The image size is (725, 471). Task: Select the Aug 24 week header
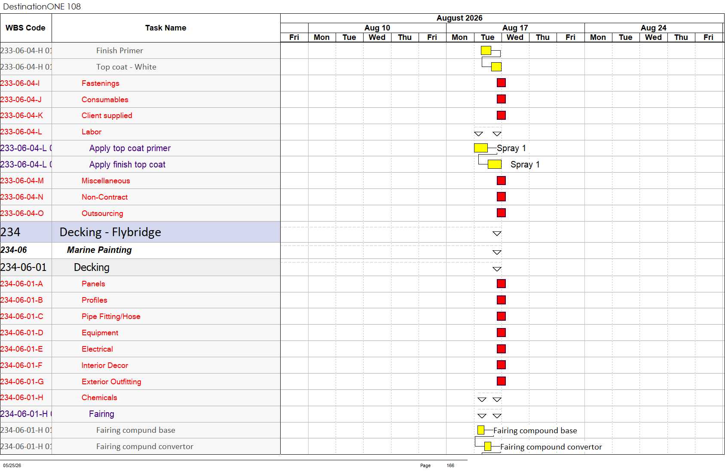[654, 28]
